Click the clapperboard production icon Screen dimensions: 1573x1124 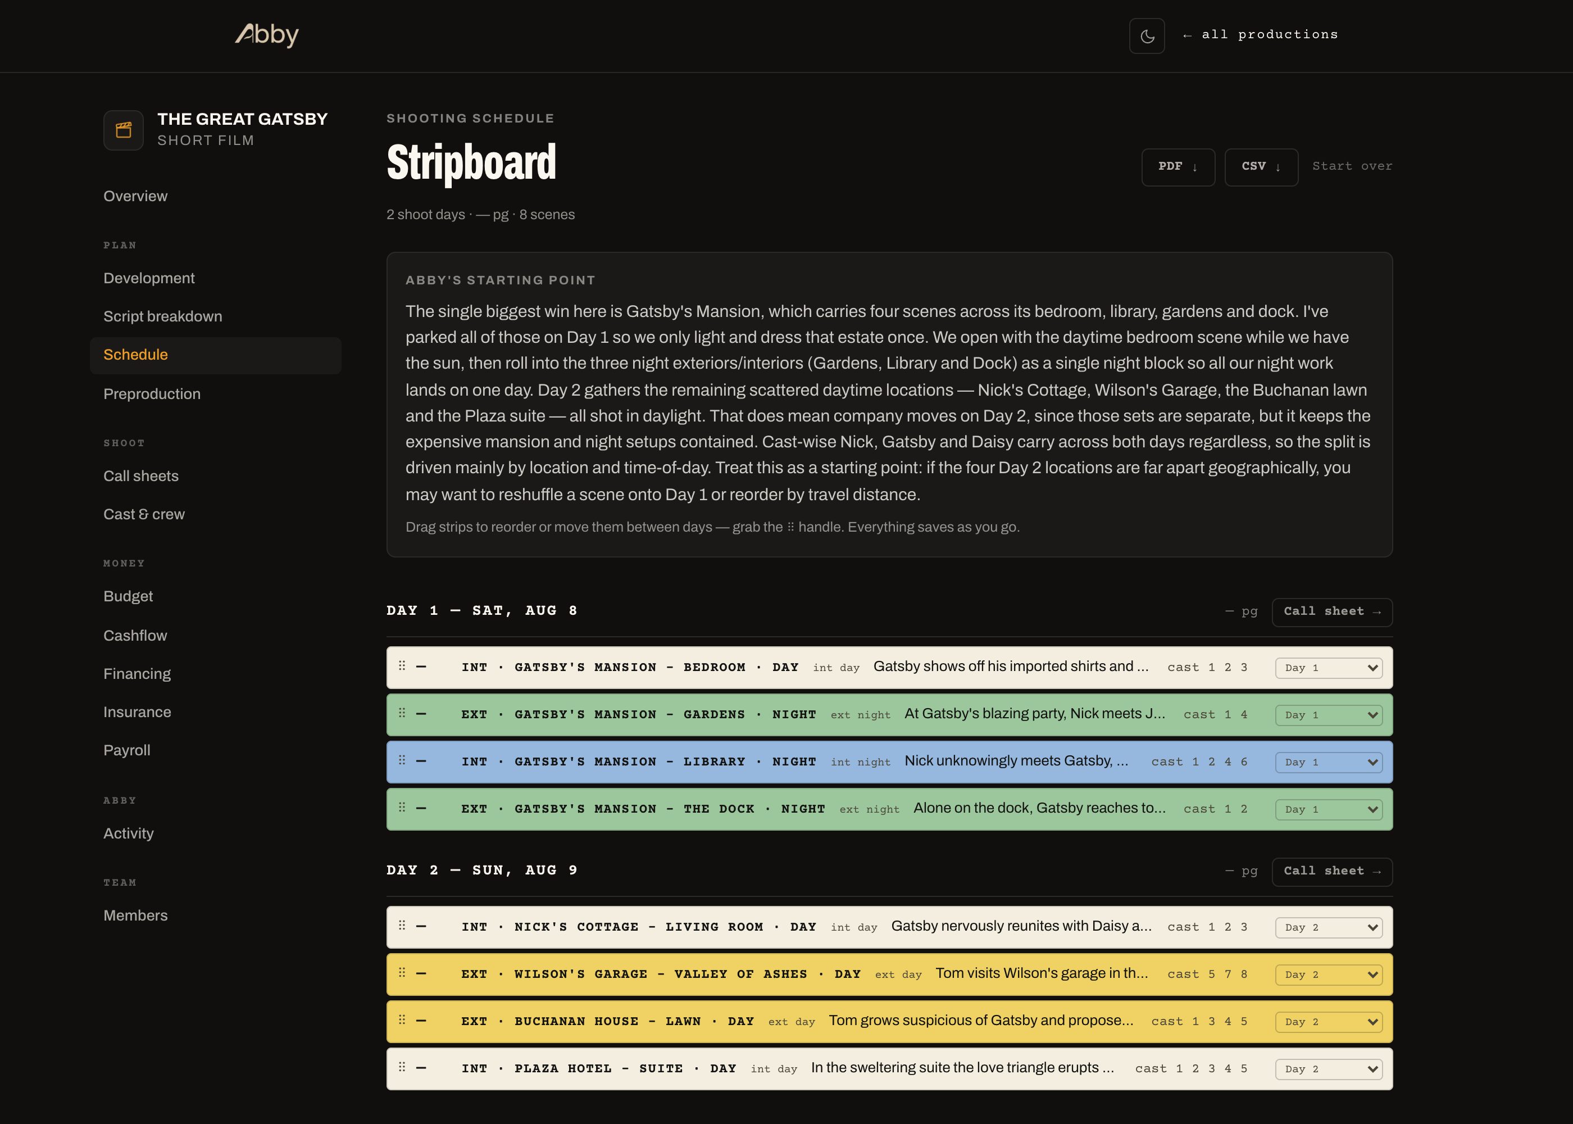click(124, 130)
